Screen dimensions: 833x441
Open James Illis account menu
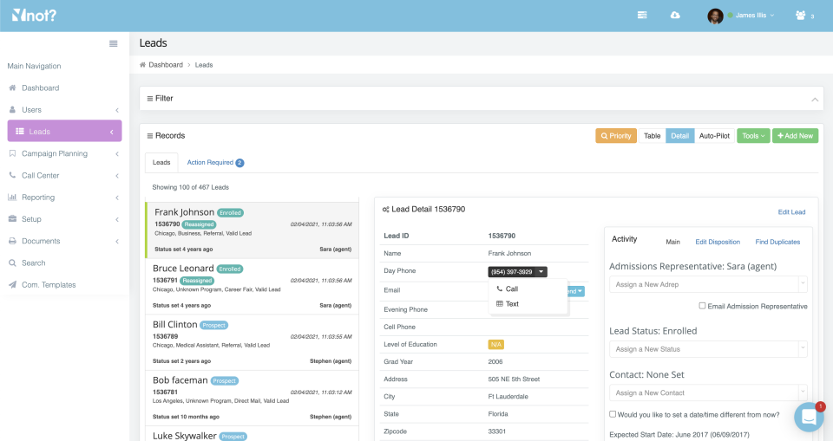pos(754,16)
